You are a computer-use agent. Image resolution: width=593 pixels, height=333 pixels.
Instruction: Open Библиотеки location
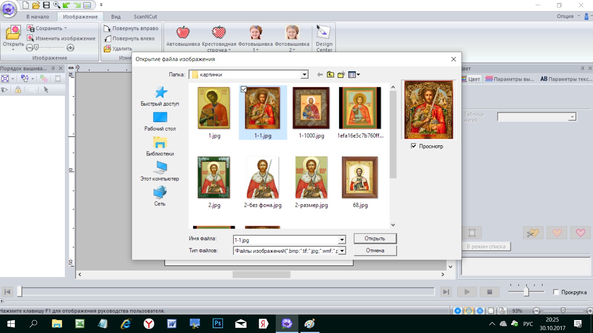tap(160, 146)
